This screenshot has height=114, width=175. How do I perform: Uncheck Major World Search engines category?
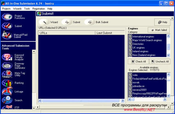tap(130, 40)
